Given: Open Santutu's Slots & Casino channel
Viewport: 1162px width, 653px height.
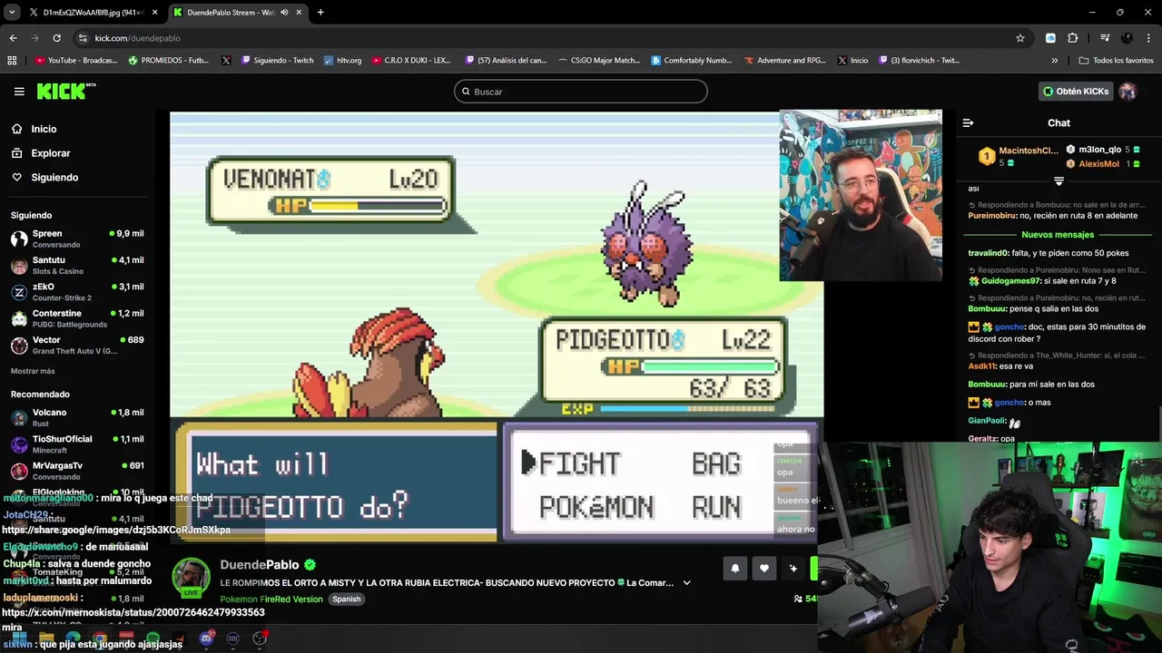Looking at the screenshot, I should point(77,265).
